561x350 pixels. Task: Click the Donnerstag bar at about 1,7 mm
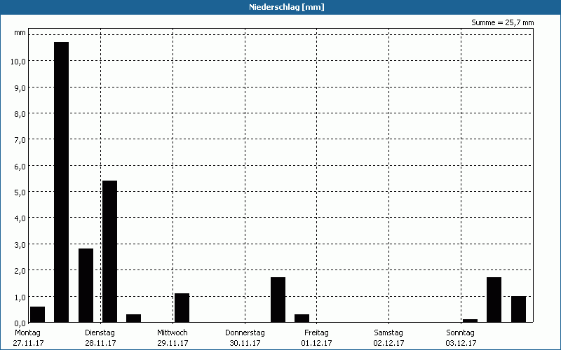click(x=278, y=300)
